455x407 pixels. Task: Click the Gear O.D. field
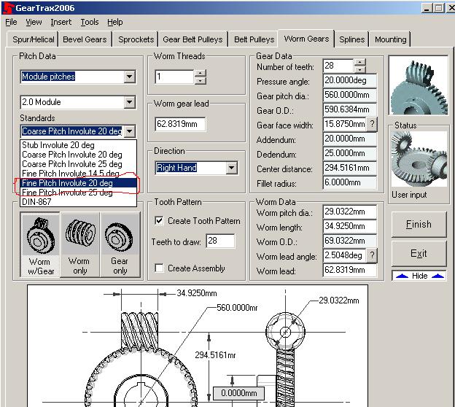tap(350, 109)
